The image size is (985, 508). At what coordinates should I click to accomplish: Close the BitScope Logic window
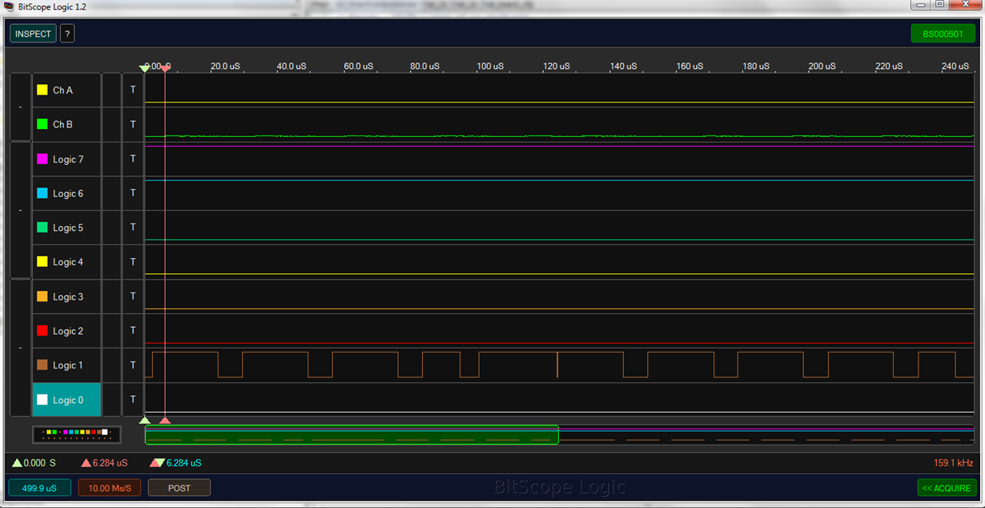[964, 5]
